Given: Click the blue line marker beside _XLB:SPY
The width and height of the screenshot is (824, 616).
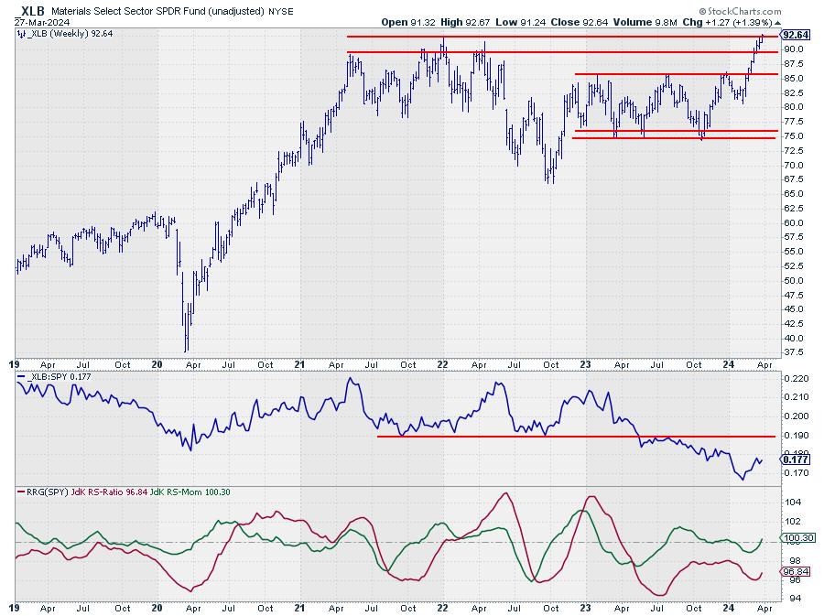Looking at the screenshot, I should (x=21, y=378).
